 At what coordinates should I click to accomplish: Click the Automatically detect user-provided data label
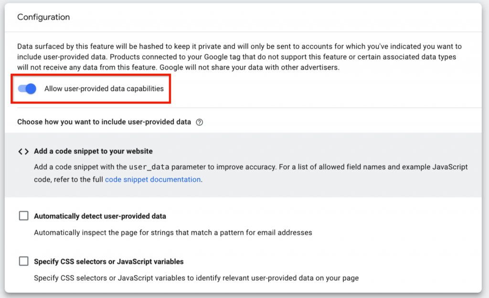(x=100, y=216)
